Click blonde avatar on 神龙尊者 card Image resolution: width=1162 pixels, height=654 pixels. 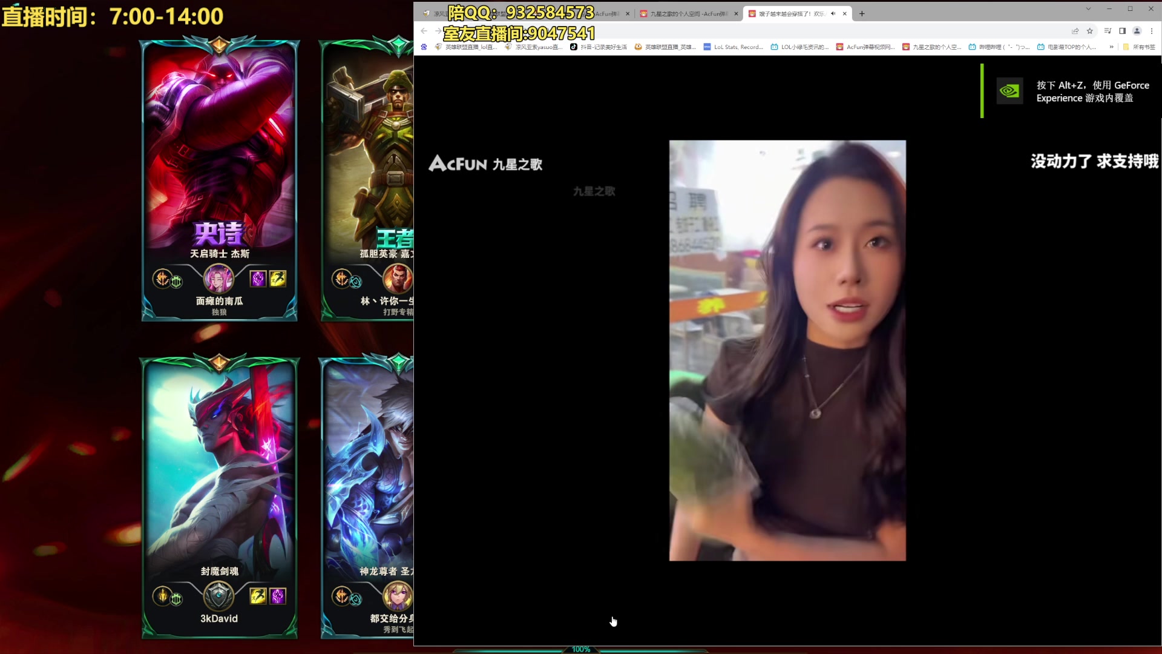tap(398, 596)
